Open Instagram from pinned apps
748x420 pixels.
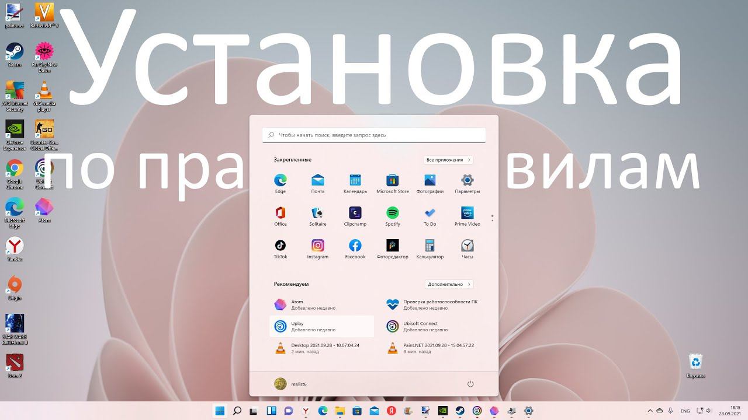(318, 249)
